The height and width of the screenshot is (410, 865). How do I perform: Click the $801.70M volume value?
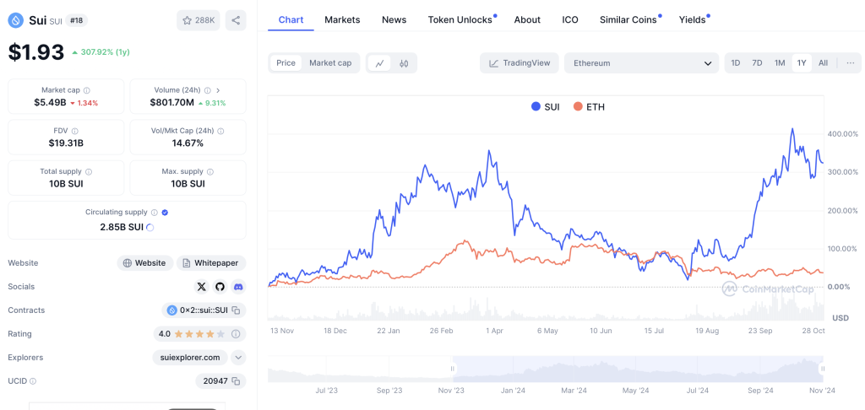coord(172,103)
